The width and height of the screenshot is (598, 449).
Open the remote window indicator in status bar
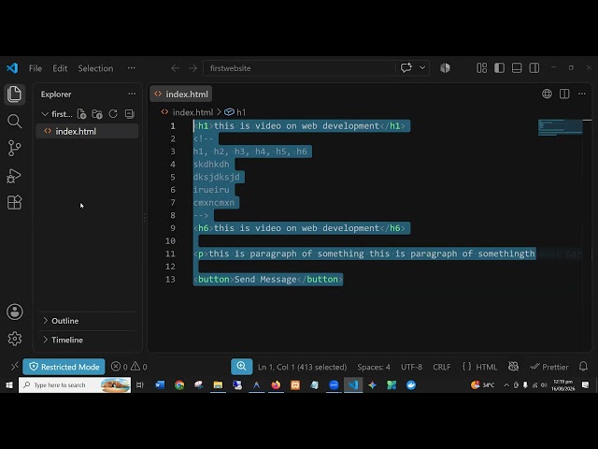tap(15, 367)
